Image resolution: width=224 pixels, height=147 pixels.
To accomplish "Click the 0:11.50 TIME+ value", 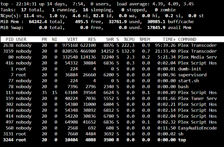I will [167, 128].
